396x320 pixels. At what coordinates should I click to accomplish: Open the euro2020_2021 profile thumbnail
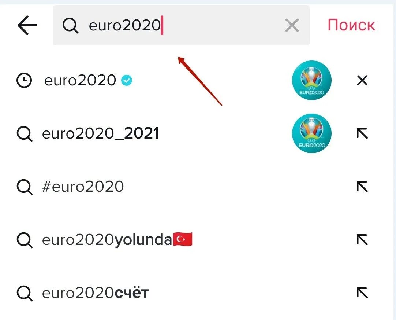pyautogui.click(x=312, y=133)
